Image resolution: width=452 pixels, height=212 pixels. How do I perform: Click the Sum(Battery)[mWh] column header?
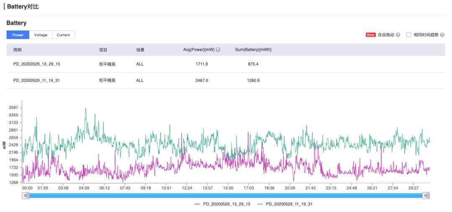tap(253, 50)
